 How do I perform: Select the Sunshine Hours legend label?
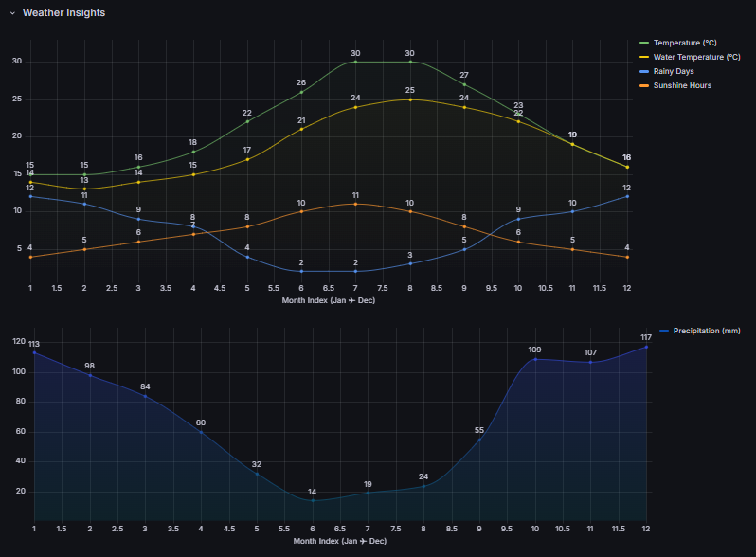(x=682, y=85)
